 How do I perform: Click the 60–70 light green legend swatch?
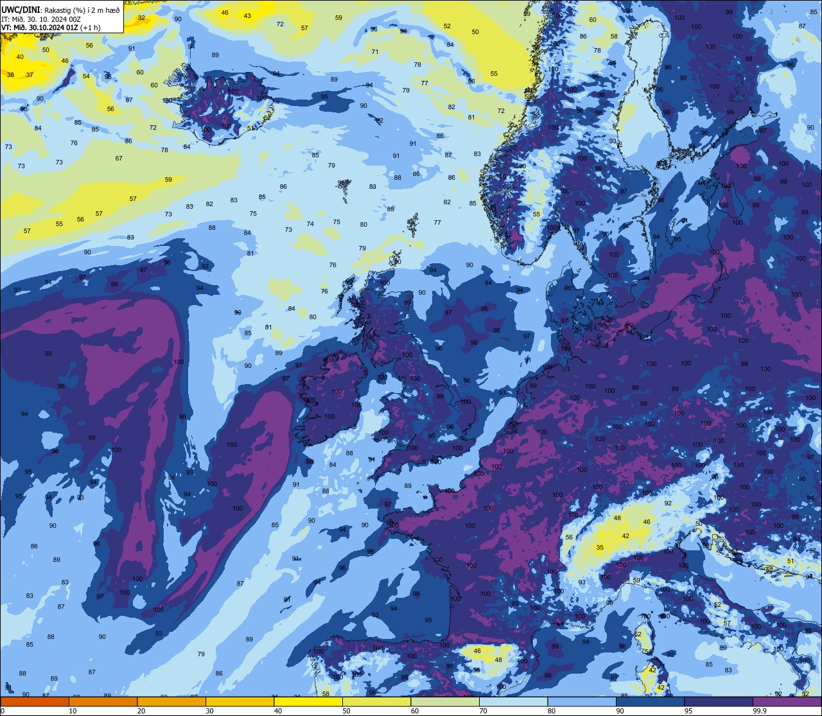tap(445, 701)
